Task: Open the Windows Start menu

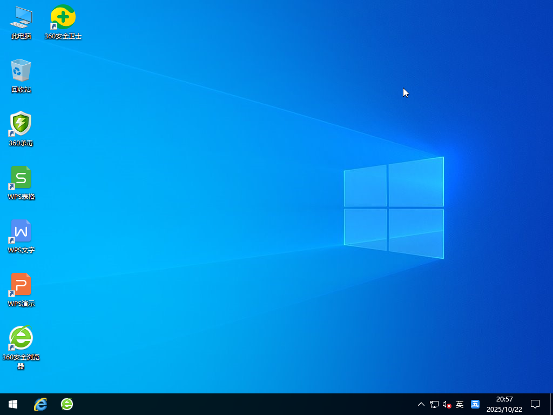Action: click(x=13, y=404)
